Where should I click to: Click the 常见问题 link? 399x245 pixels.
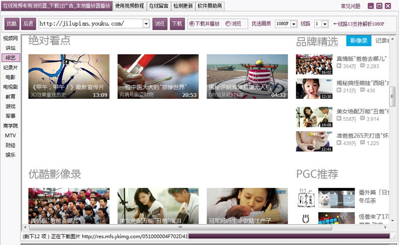point(350,6)
